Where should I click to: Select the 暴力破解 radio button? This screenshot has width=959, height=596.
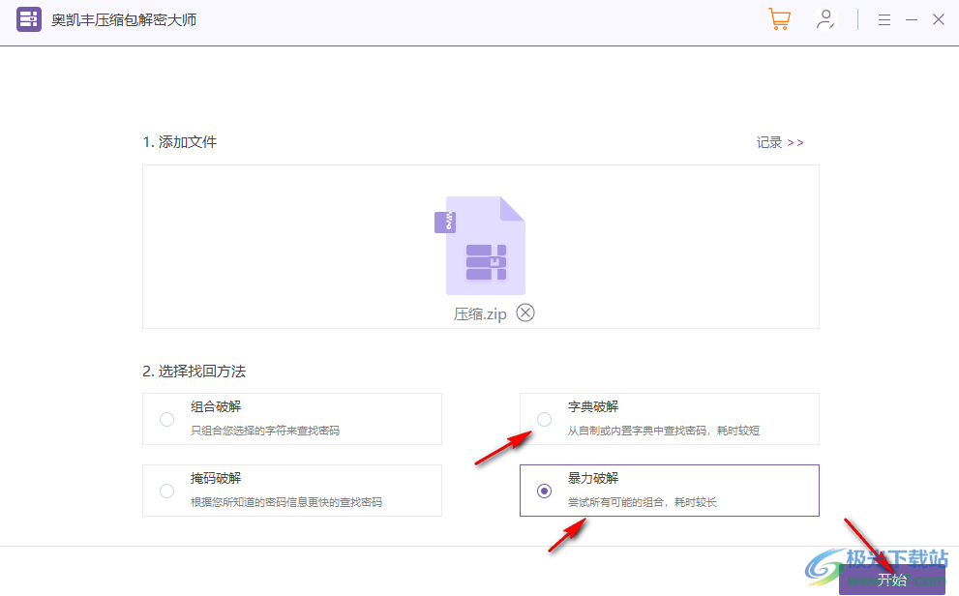pos(544,491)
